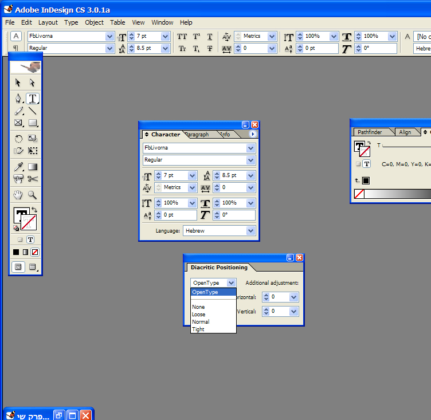431x420 pixels.
Task: Click Apply None swatch in toolbox
Action: (35, 252)
